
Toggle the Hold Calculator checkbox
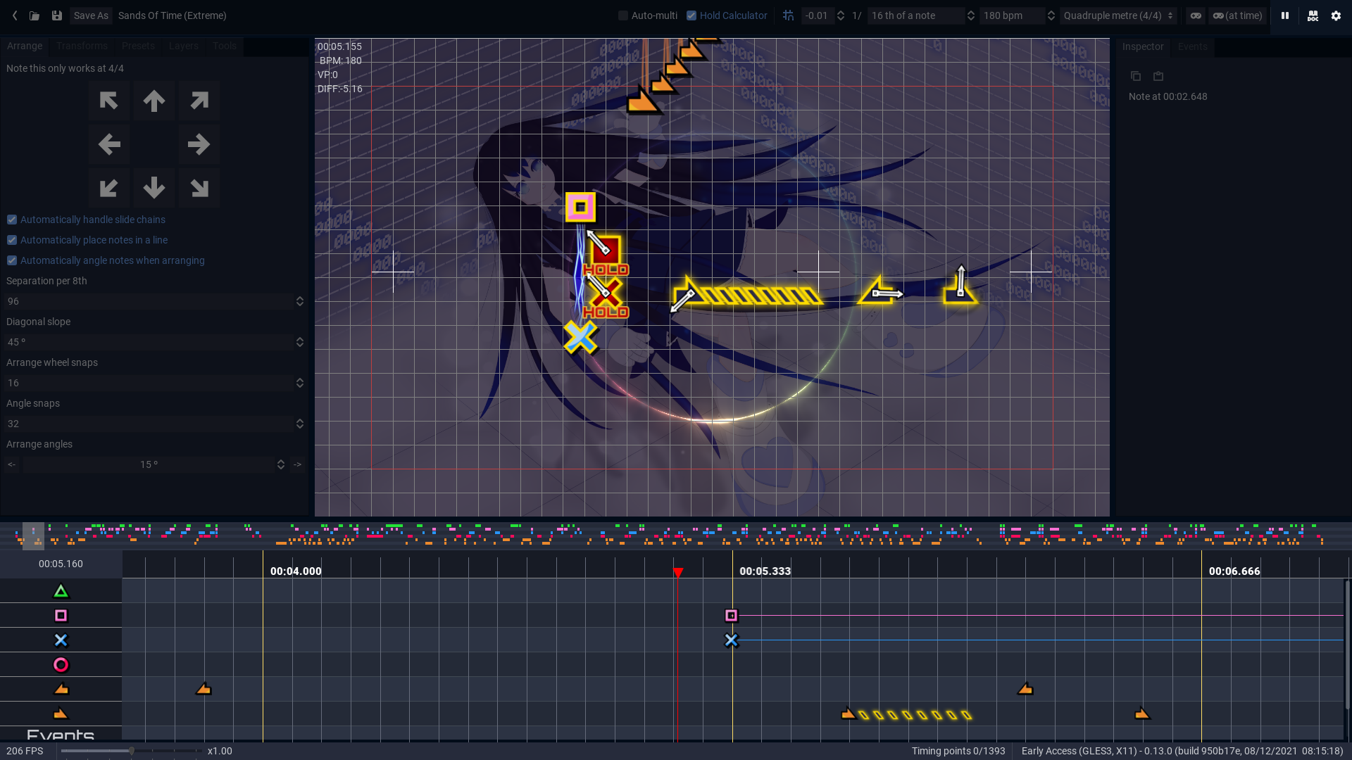(691, 15)
